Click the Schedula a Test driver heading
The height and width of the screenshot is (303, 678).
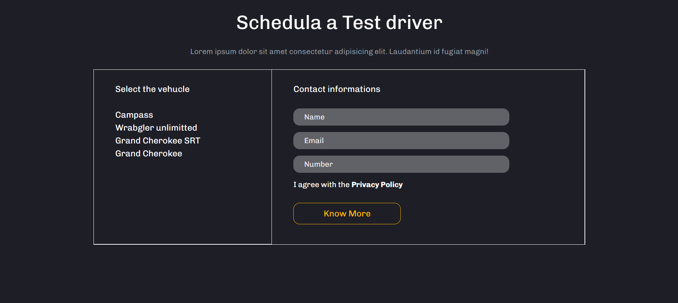click(x=339, y=23)
